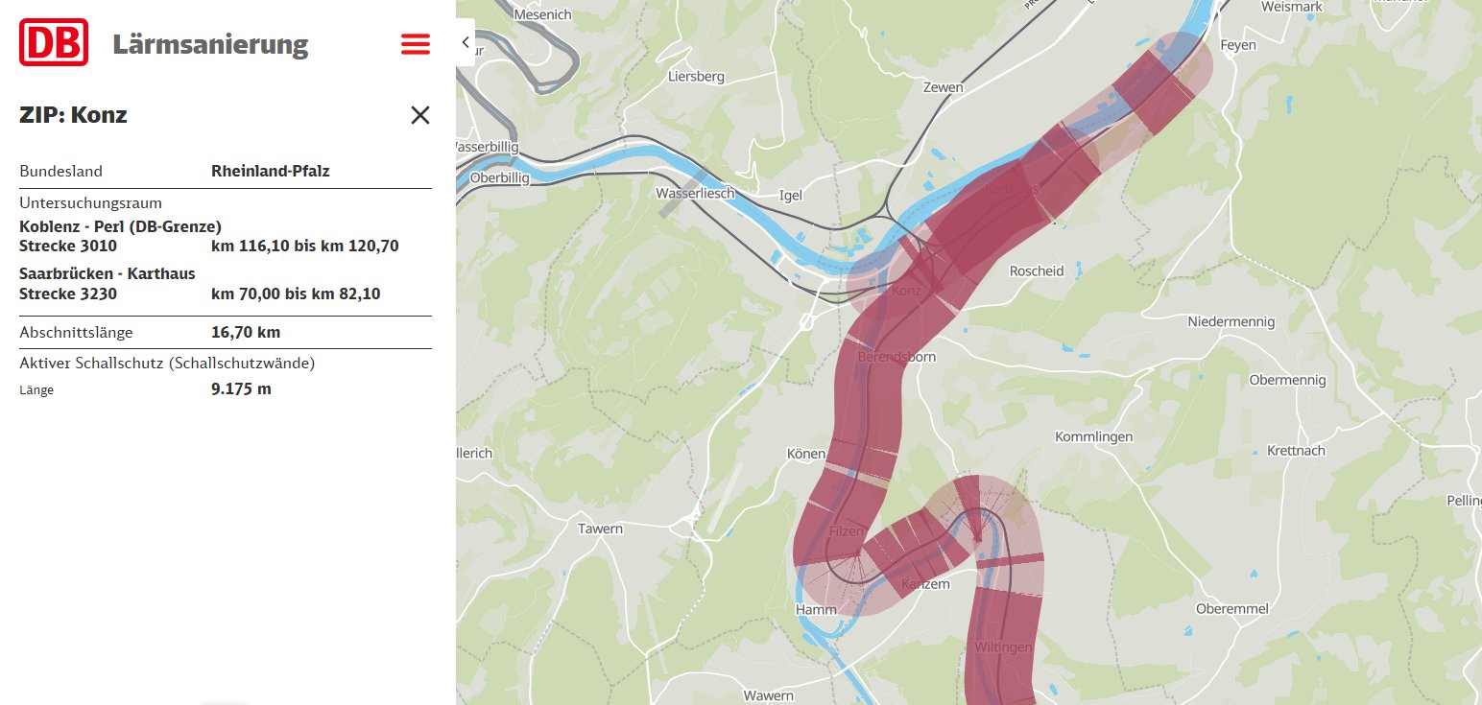Select the Kommlingen label on the map
The width and height of the screenshot is (1482, 705).
1093,436
